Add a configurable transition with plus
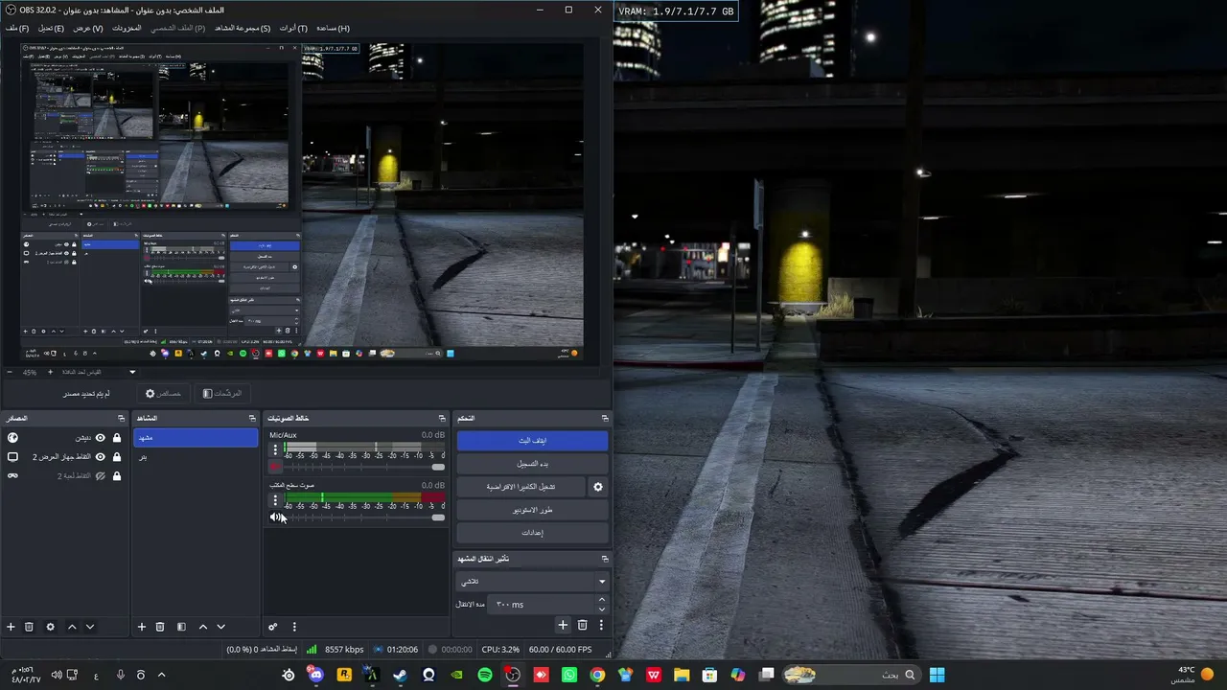 click(563, 625)
